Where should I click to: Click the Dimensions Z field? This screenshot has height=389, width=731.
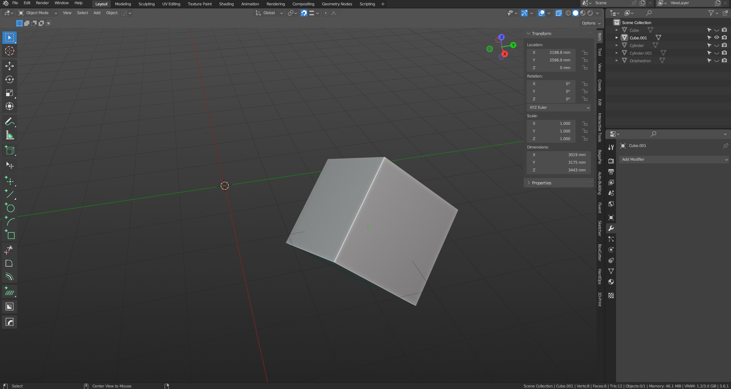pos(558,170)
